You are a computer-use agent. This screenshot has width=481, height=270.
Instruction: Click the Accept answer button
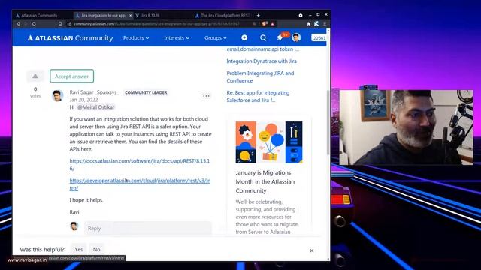(72, 76)
